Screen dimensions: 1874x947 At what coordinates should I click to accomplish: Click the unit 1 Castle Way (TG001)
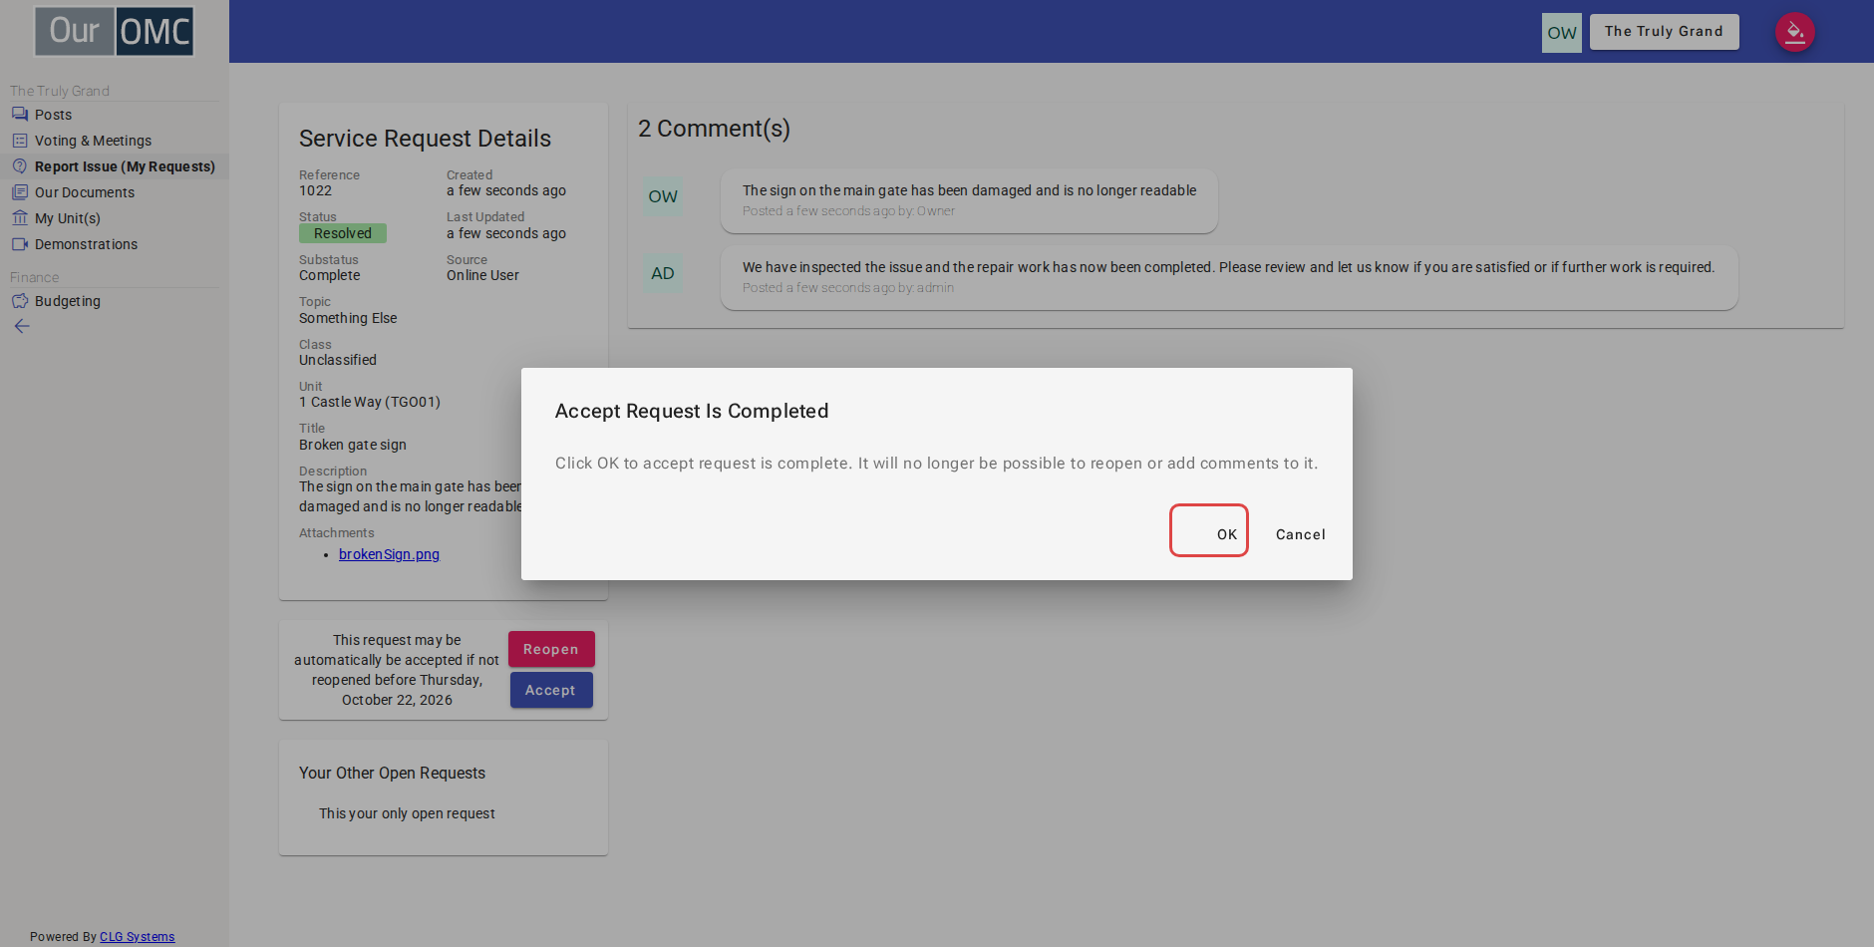(370, 402)
